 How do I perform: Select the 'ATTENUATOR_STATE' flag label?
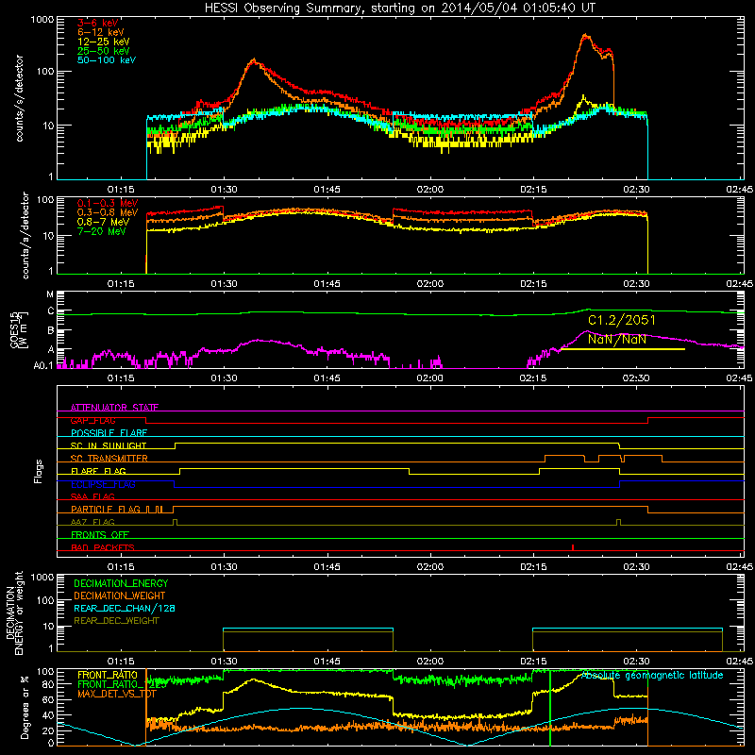114,408
